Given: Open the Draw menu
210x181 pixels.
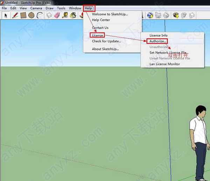Looking at the screenshot, I should coord(49,8).
